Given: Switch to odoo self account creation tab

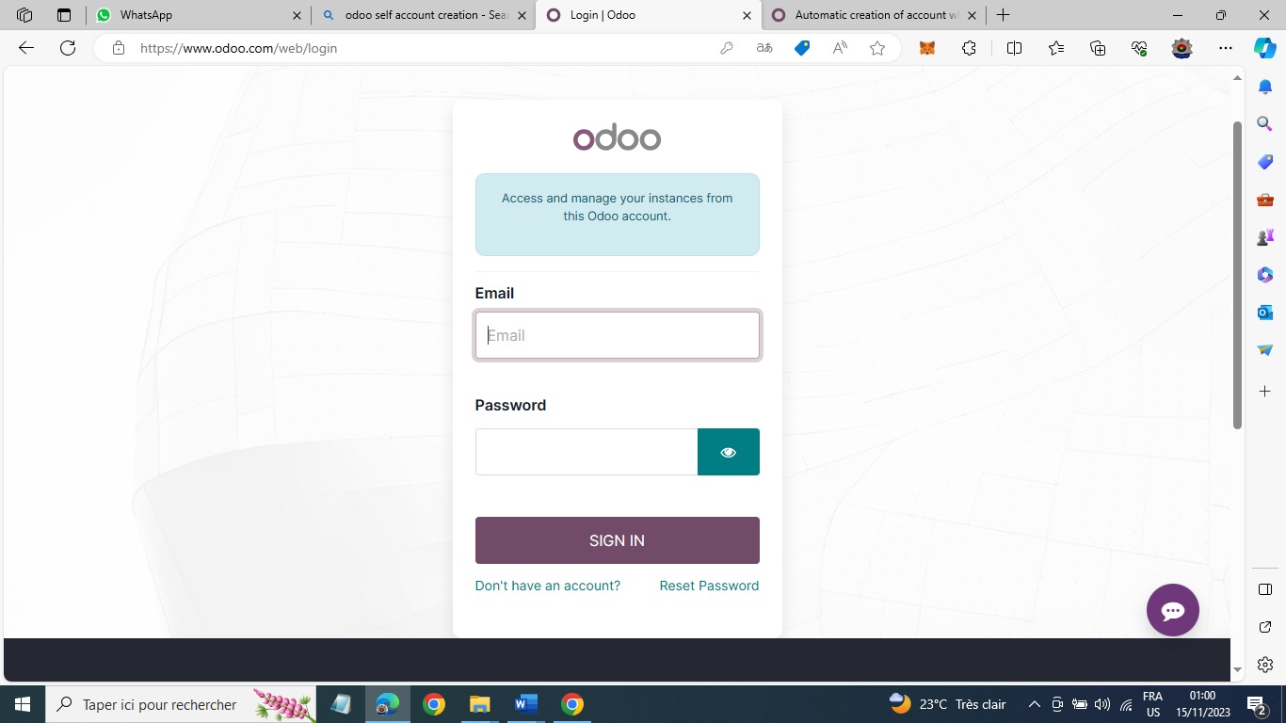Looking at the screenshot, I should pos(423,15).
